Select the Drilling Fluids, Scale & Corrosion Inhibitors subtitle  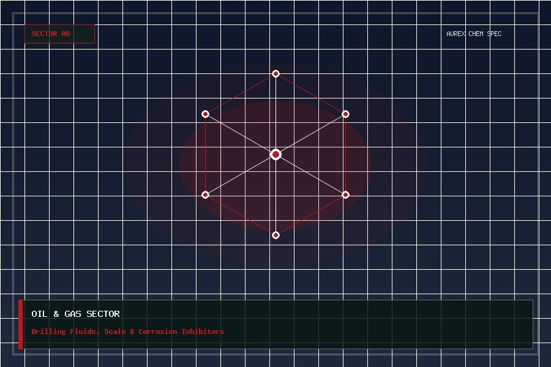coord(127,332)
